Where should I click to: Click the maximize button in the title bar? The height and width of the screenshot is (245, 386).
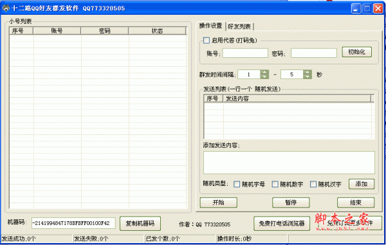click(367, 8)
